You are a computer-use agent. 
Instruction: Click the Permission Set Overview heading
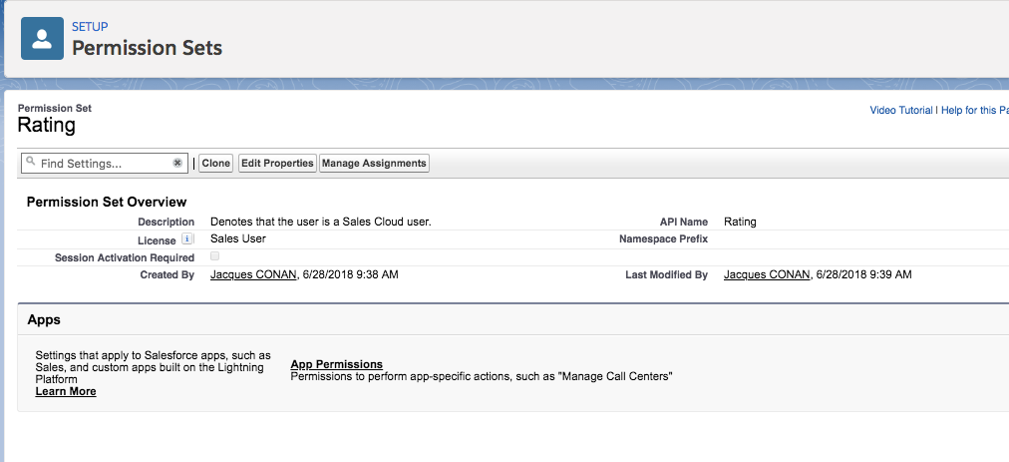coord(107,202)
